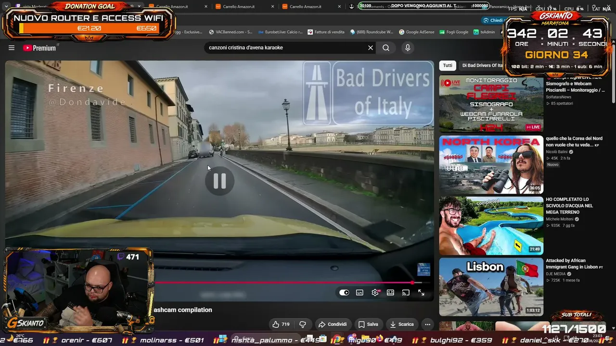The width and height of the screenshot is (616, 346).
Task: Select the Di Bad Drivers Of Italy chip
Action: click(x=482, y=65)
